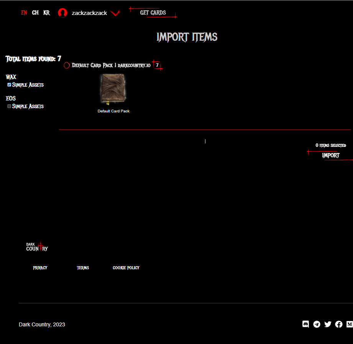The height and width of the screenshot is (344, 353).
Task: Select the Default Card Pack group radio
Action: 67,65
